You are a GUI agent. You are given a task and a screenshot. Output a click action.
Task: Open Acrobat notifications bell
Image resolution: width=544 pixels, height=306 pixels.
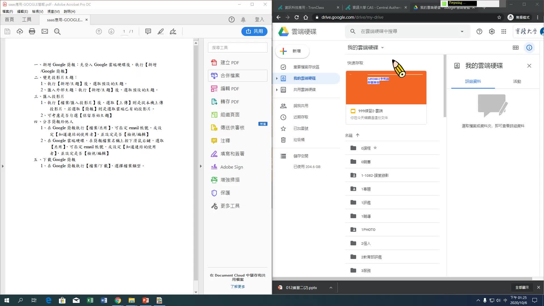click(243, 20)
